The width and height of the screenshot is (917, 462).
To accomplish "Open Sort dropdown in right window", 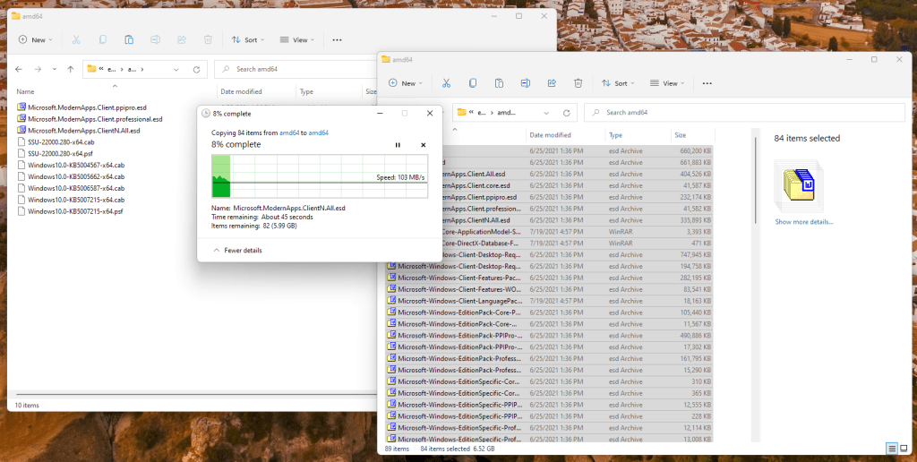I will pos(618,83).
